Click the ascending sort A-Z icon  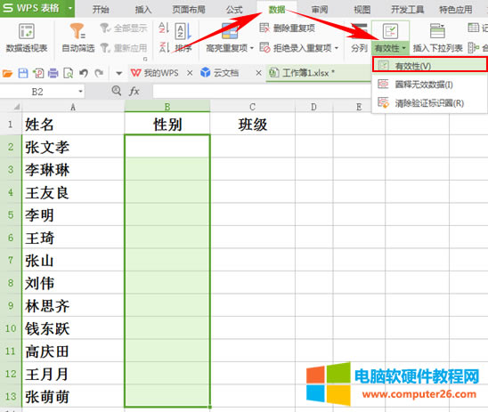[x=164, y=28]
